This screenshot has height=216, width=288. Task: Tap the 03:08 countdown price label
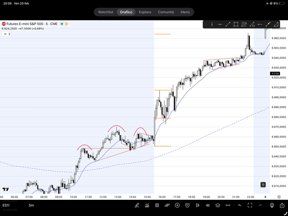click(275, 73)
